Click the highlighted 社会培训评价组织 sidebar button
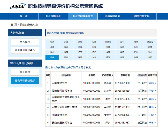Screen dimensions: 168x127 [25, 81]
